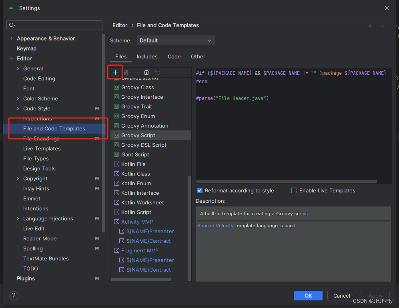Image resolution: width=399 pixels, height=308 pixels.
Task: Click the back navigation arrow
Action: [371, 26]
